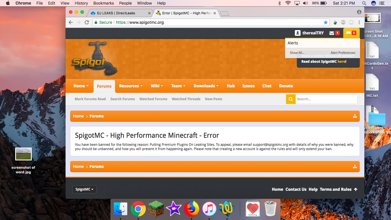Viewport: 391px width, 220px height.
Task: Open the Issues navigation item
Action: click(x=248, y=86)
